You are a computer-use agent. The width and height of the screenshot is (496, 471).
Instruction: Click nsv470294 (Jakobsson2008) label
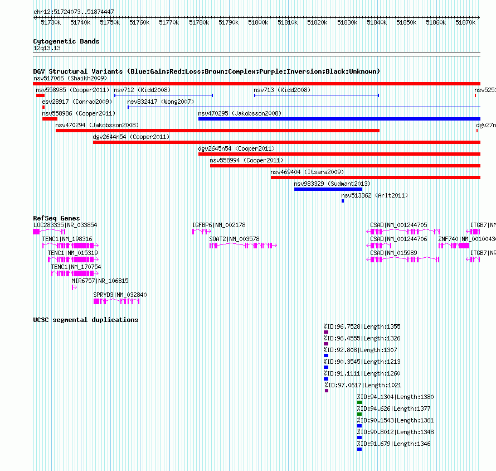[97, 125]
